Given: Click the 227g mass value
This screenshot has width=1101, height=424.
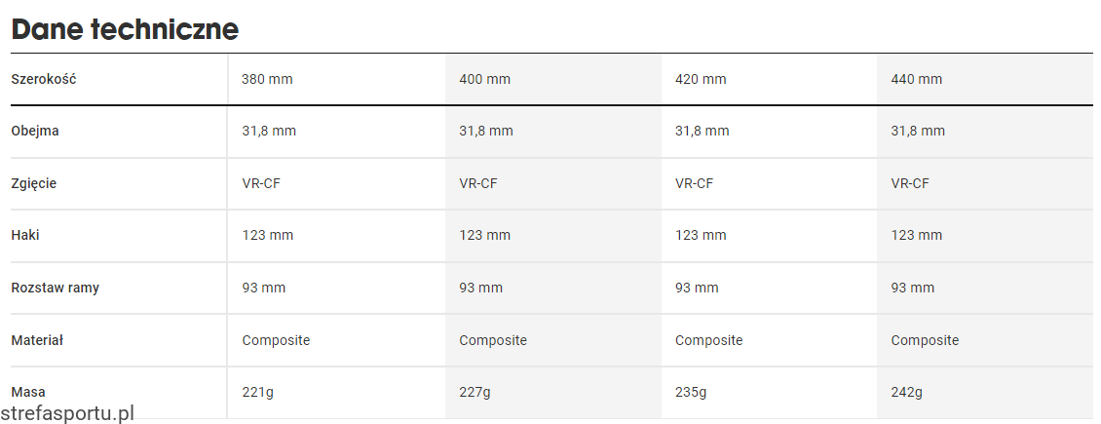Looking at the screenshot, I should point(475,392).
